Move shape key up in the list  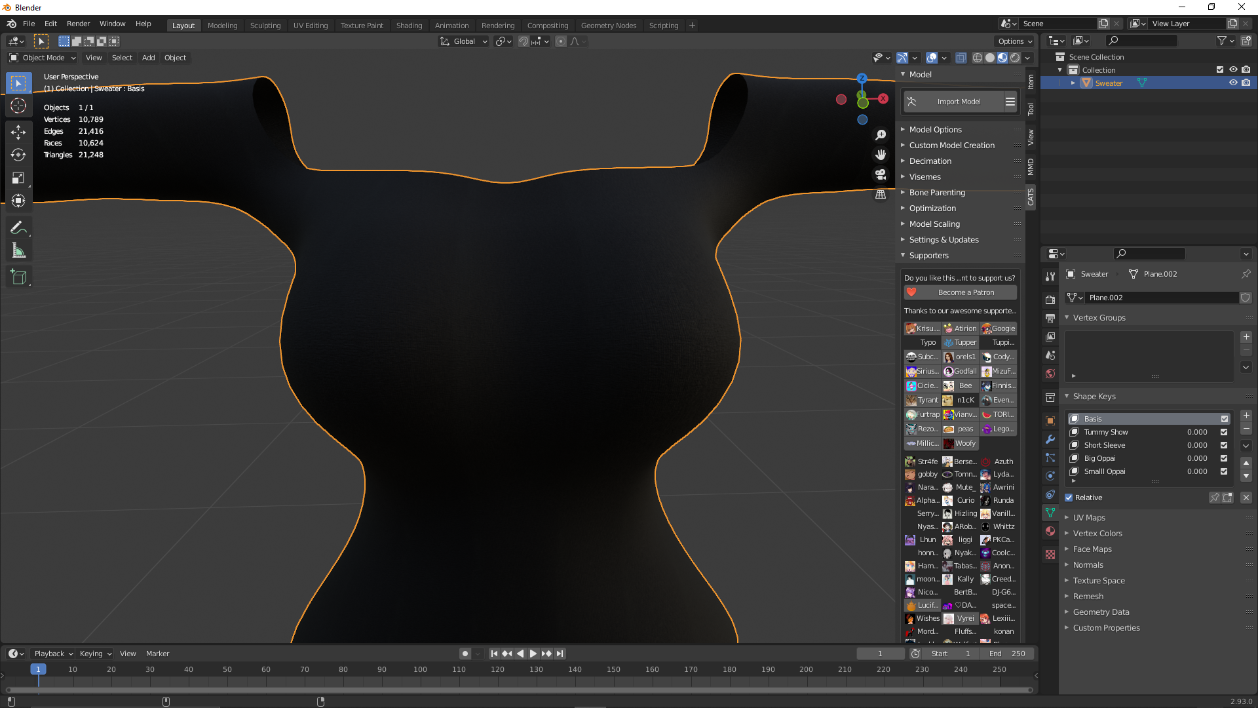point(1246,463)
